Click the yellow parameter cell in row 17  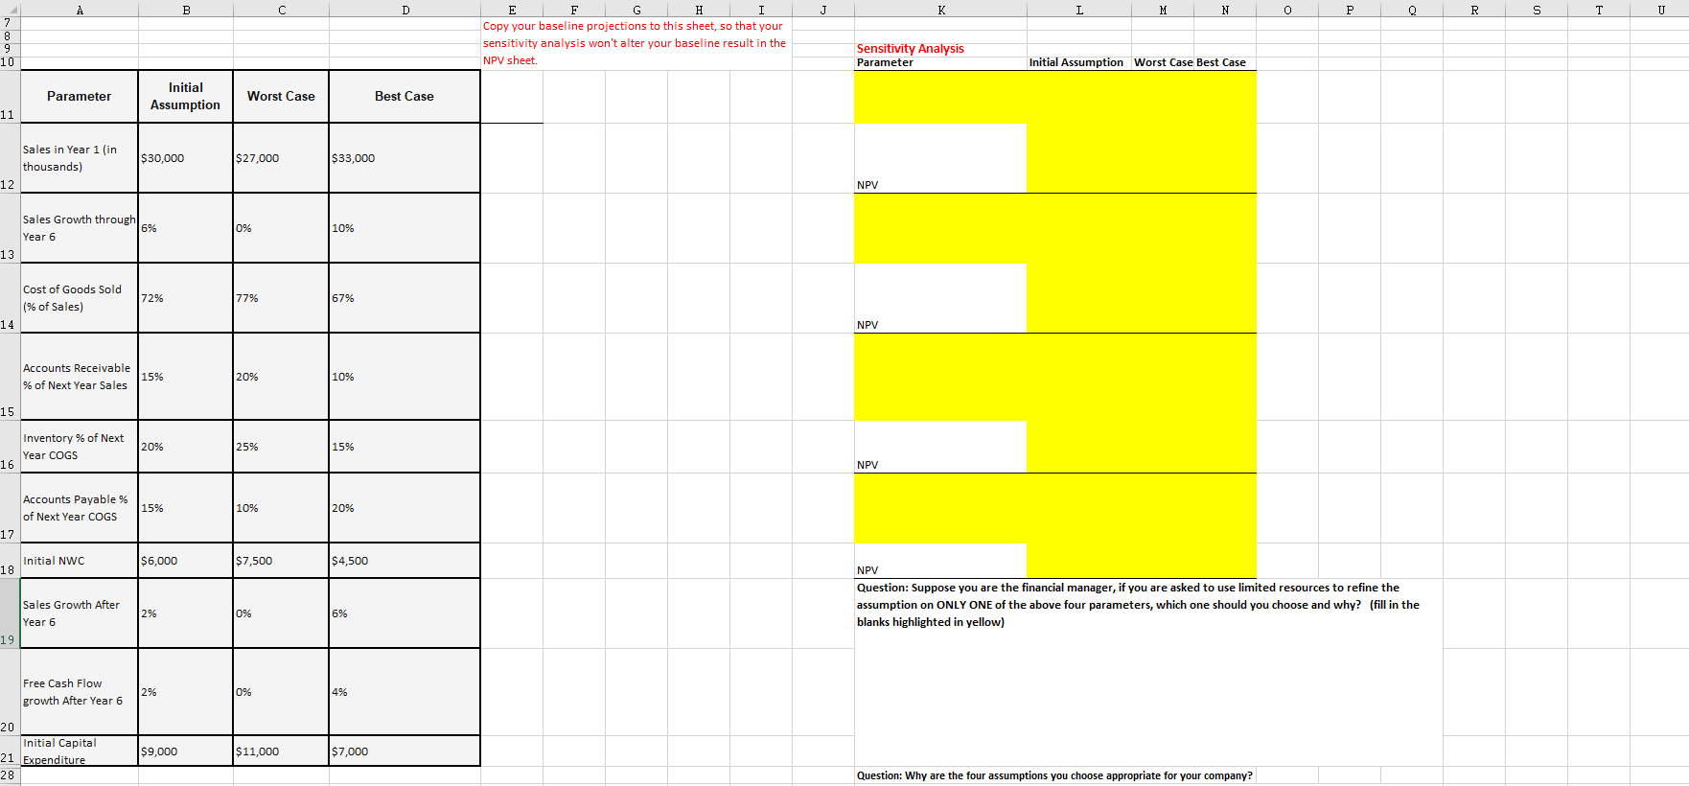940,508
